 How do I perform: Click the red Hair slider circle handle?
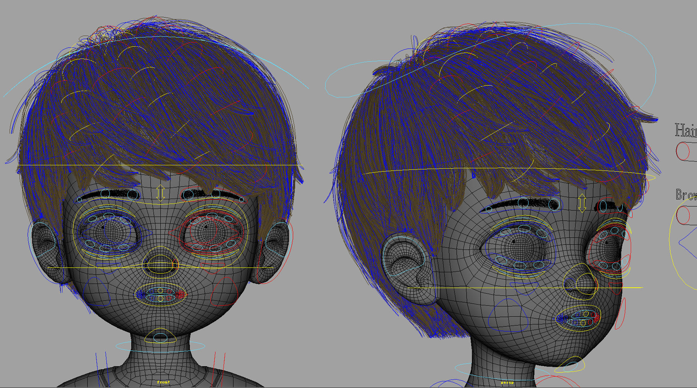tap(683, 151)
